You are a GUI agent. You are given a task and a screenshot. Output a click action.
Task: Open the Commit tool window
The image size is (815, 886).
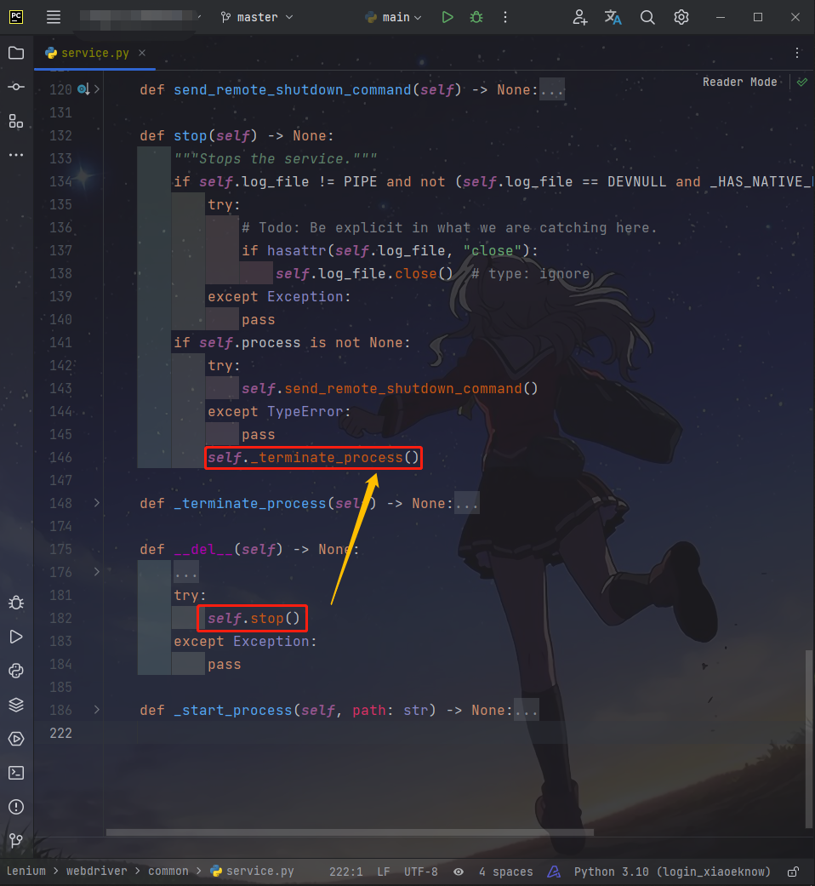pos(16,87)
